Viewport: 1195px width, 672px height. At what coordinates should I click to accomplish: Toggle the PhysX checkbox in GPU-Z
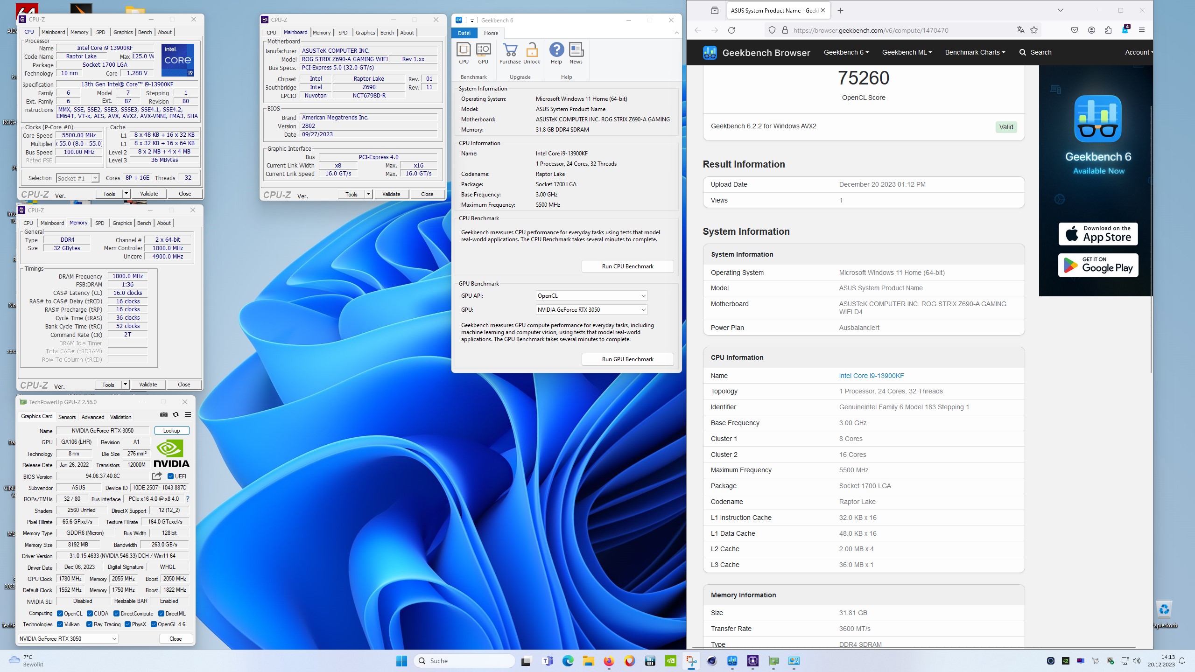click(127, 624)
